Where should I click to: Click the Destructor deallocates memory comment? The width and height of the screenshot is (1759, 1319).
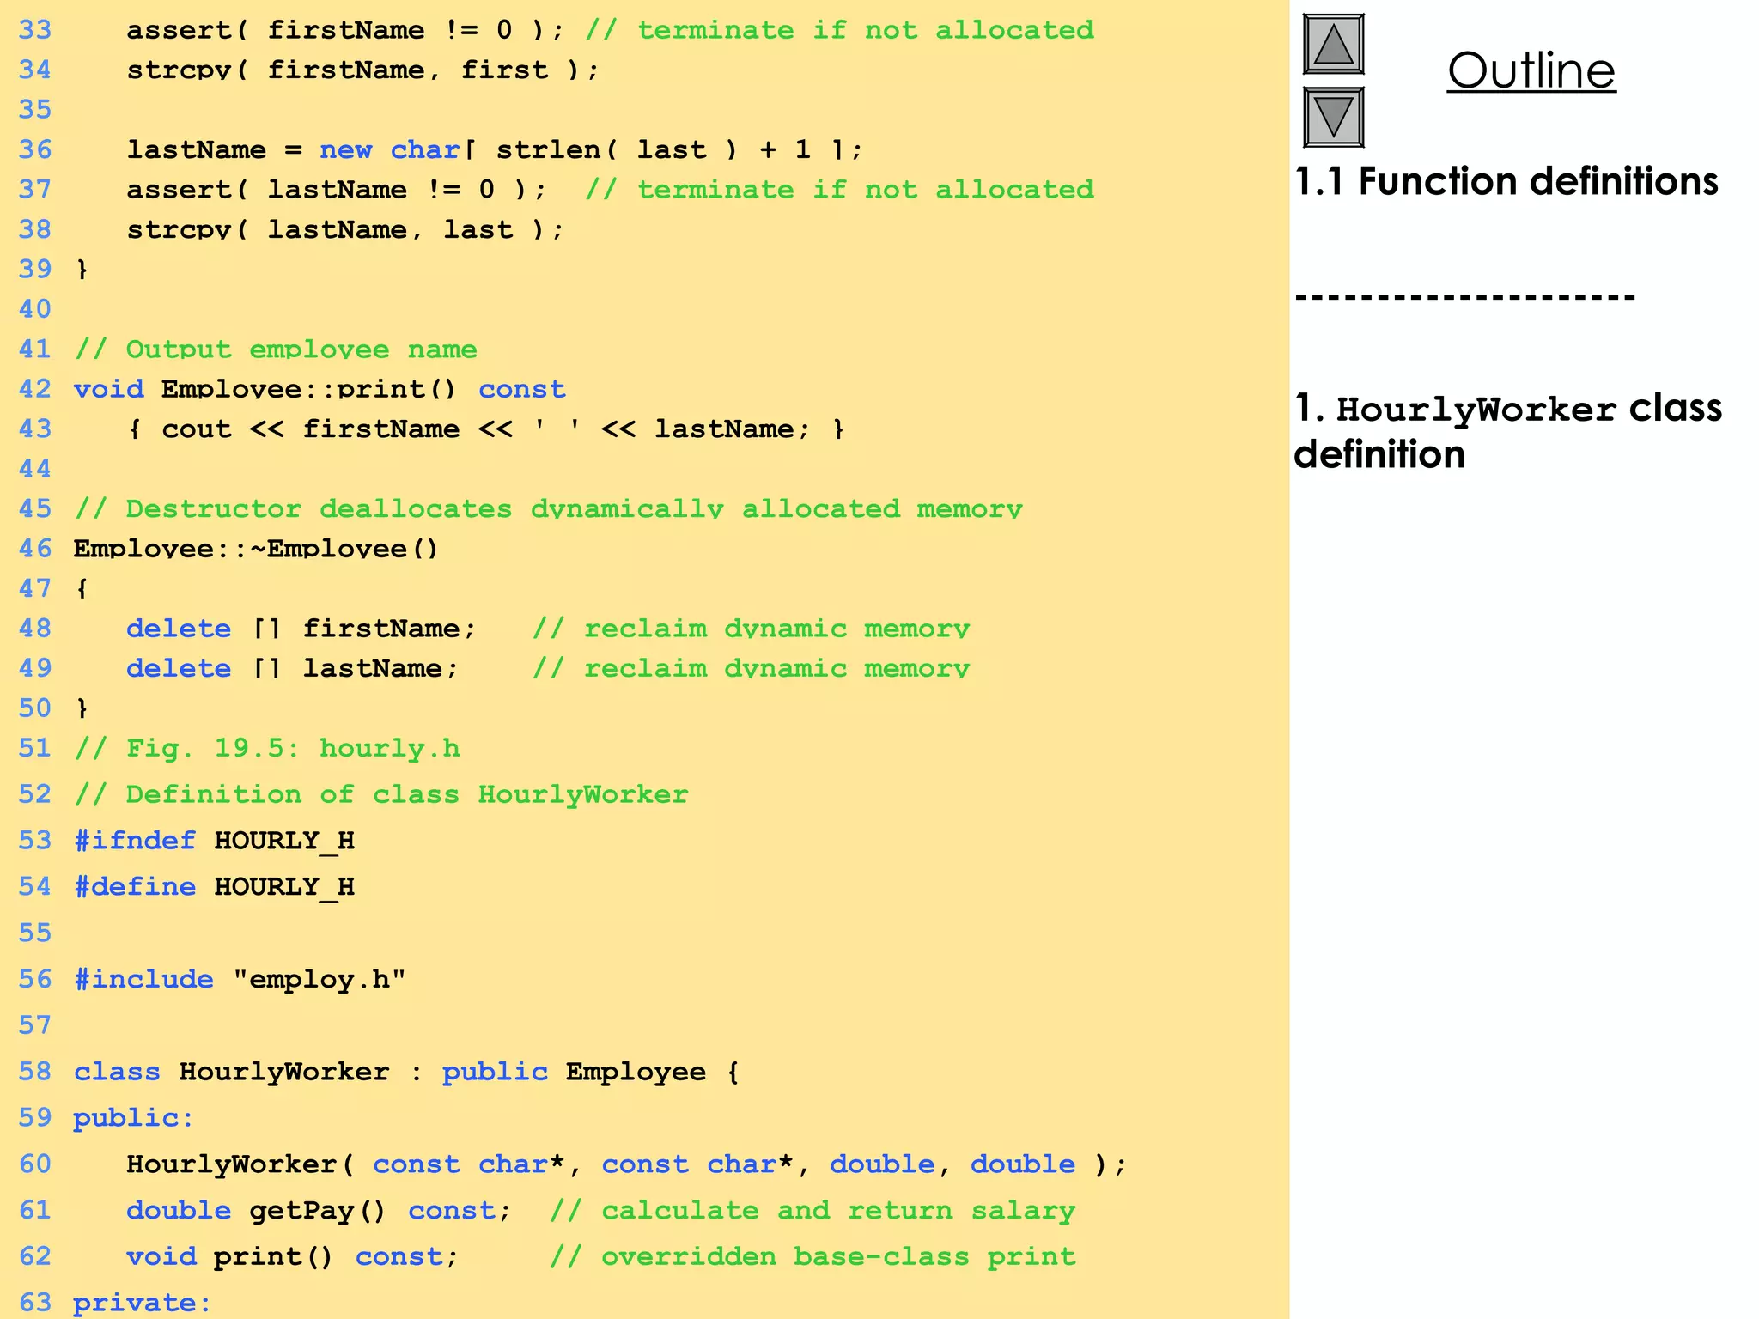click(548, 508)
